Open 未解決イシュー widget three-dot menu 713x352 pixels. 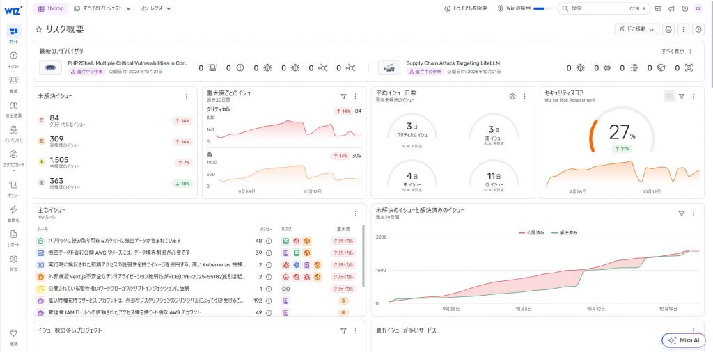(x=187, y=96)
